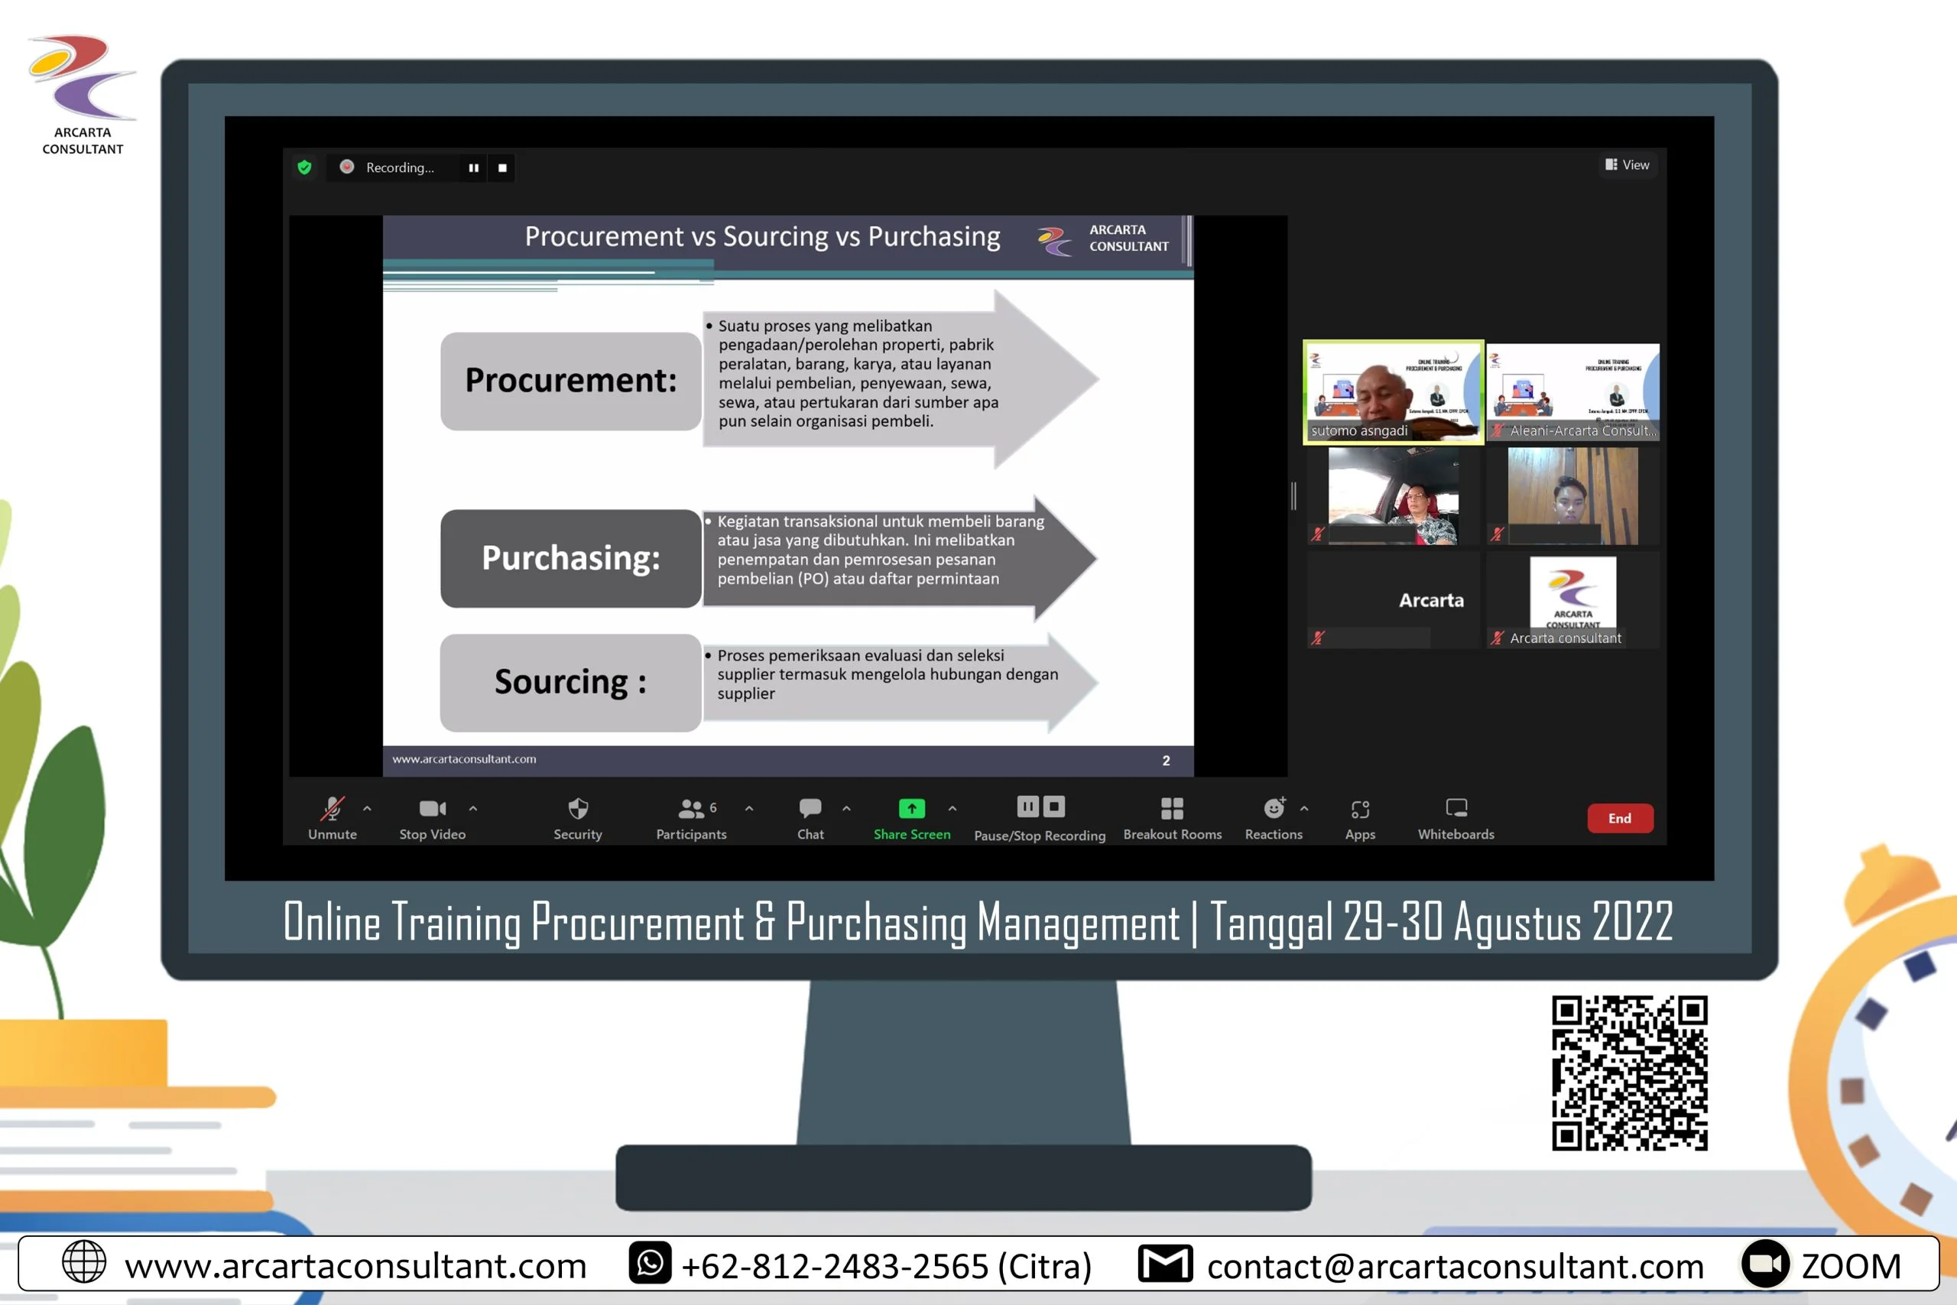Click the red End meeting button

[x=1618, y=818]
